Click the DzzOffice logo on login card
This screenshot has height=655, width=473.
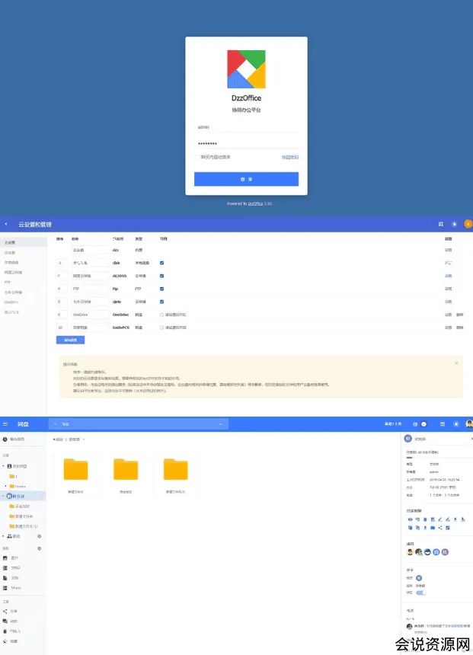246,69
